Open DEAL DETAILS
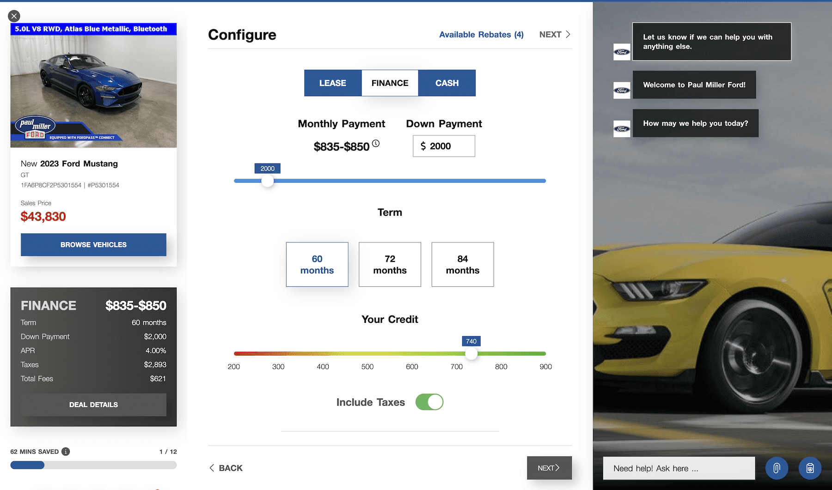 (93, 405)
